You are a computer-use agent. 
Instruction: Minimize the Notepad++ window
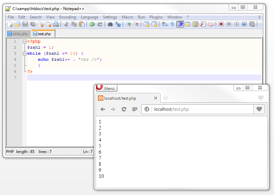234,7
